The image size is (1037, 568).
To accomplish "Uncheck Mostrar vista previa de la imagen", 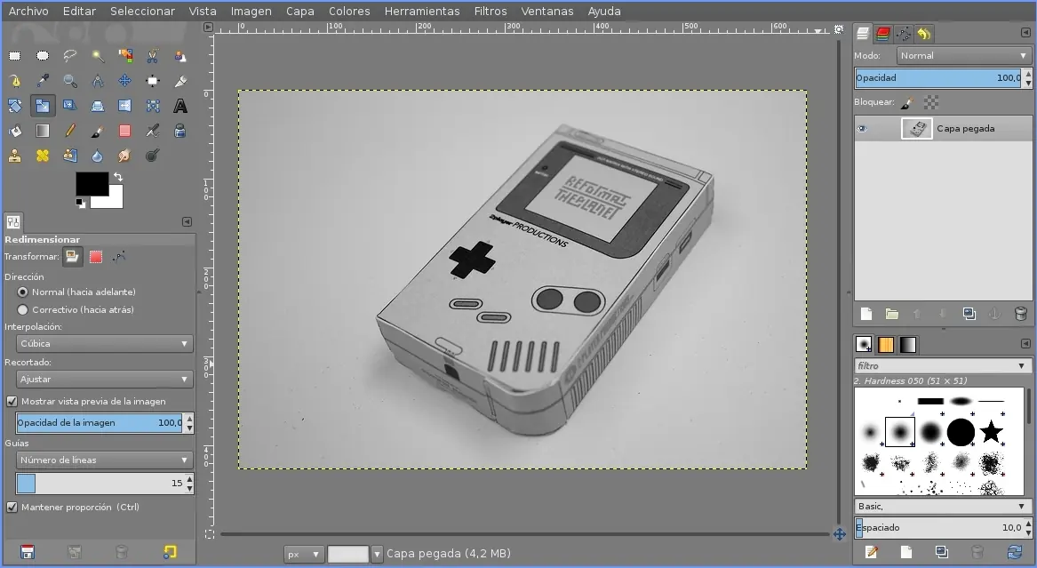I will [x=12, y=402].
